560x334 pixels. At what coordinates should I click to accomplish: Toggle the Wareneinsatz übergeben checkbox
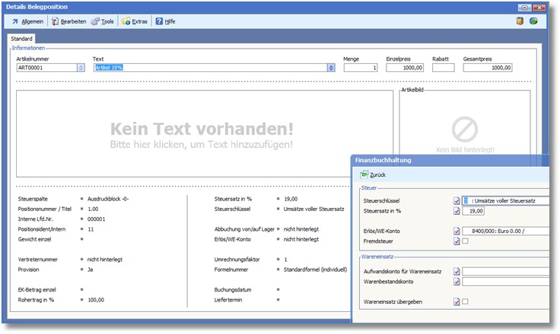tap(466, 301)
